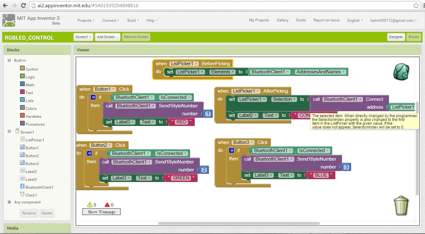Screen dimensions: 425x234
Task: Click the Logic blocks green square
Action: coord(22,76)
